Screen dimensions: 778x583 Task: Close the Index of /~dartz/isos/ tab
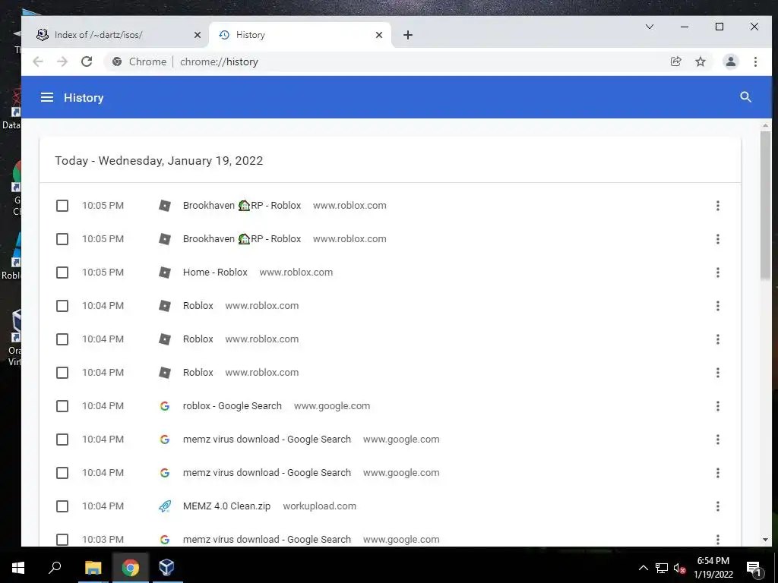tap(198, 35)
